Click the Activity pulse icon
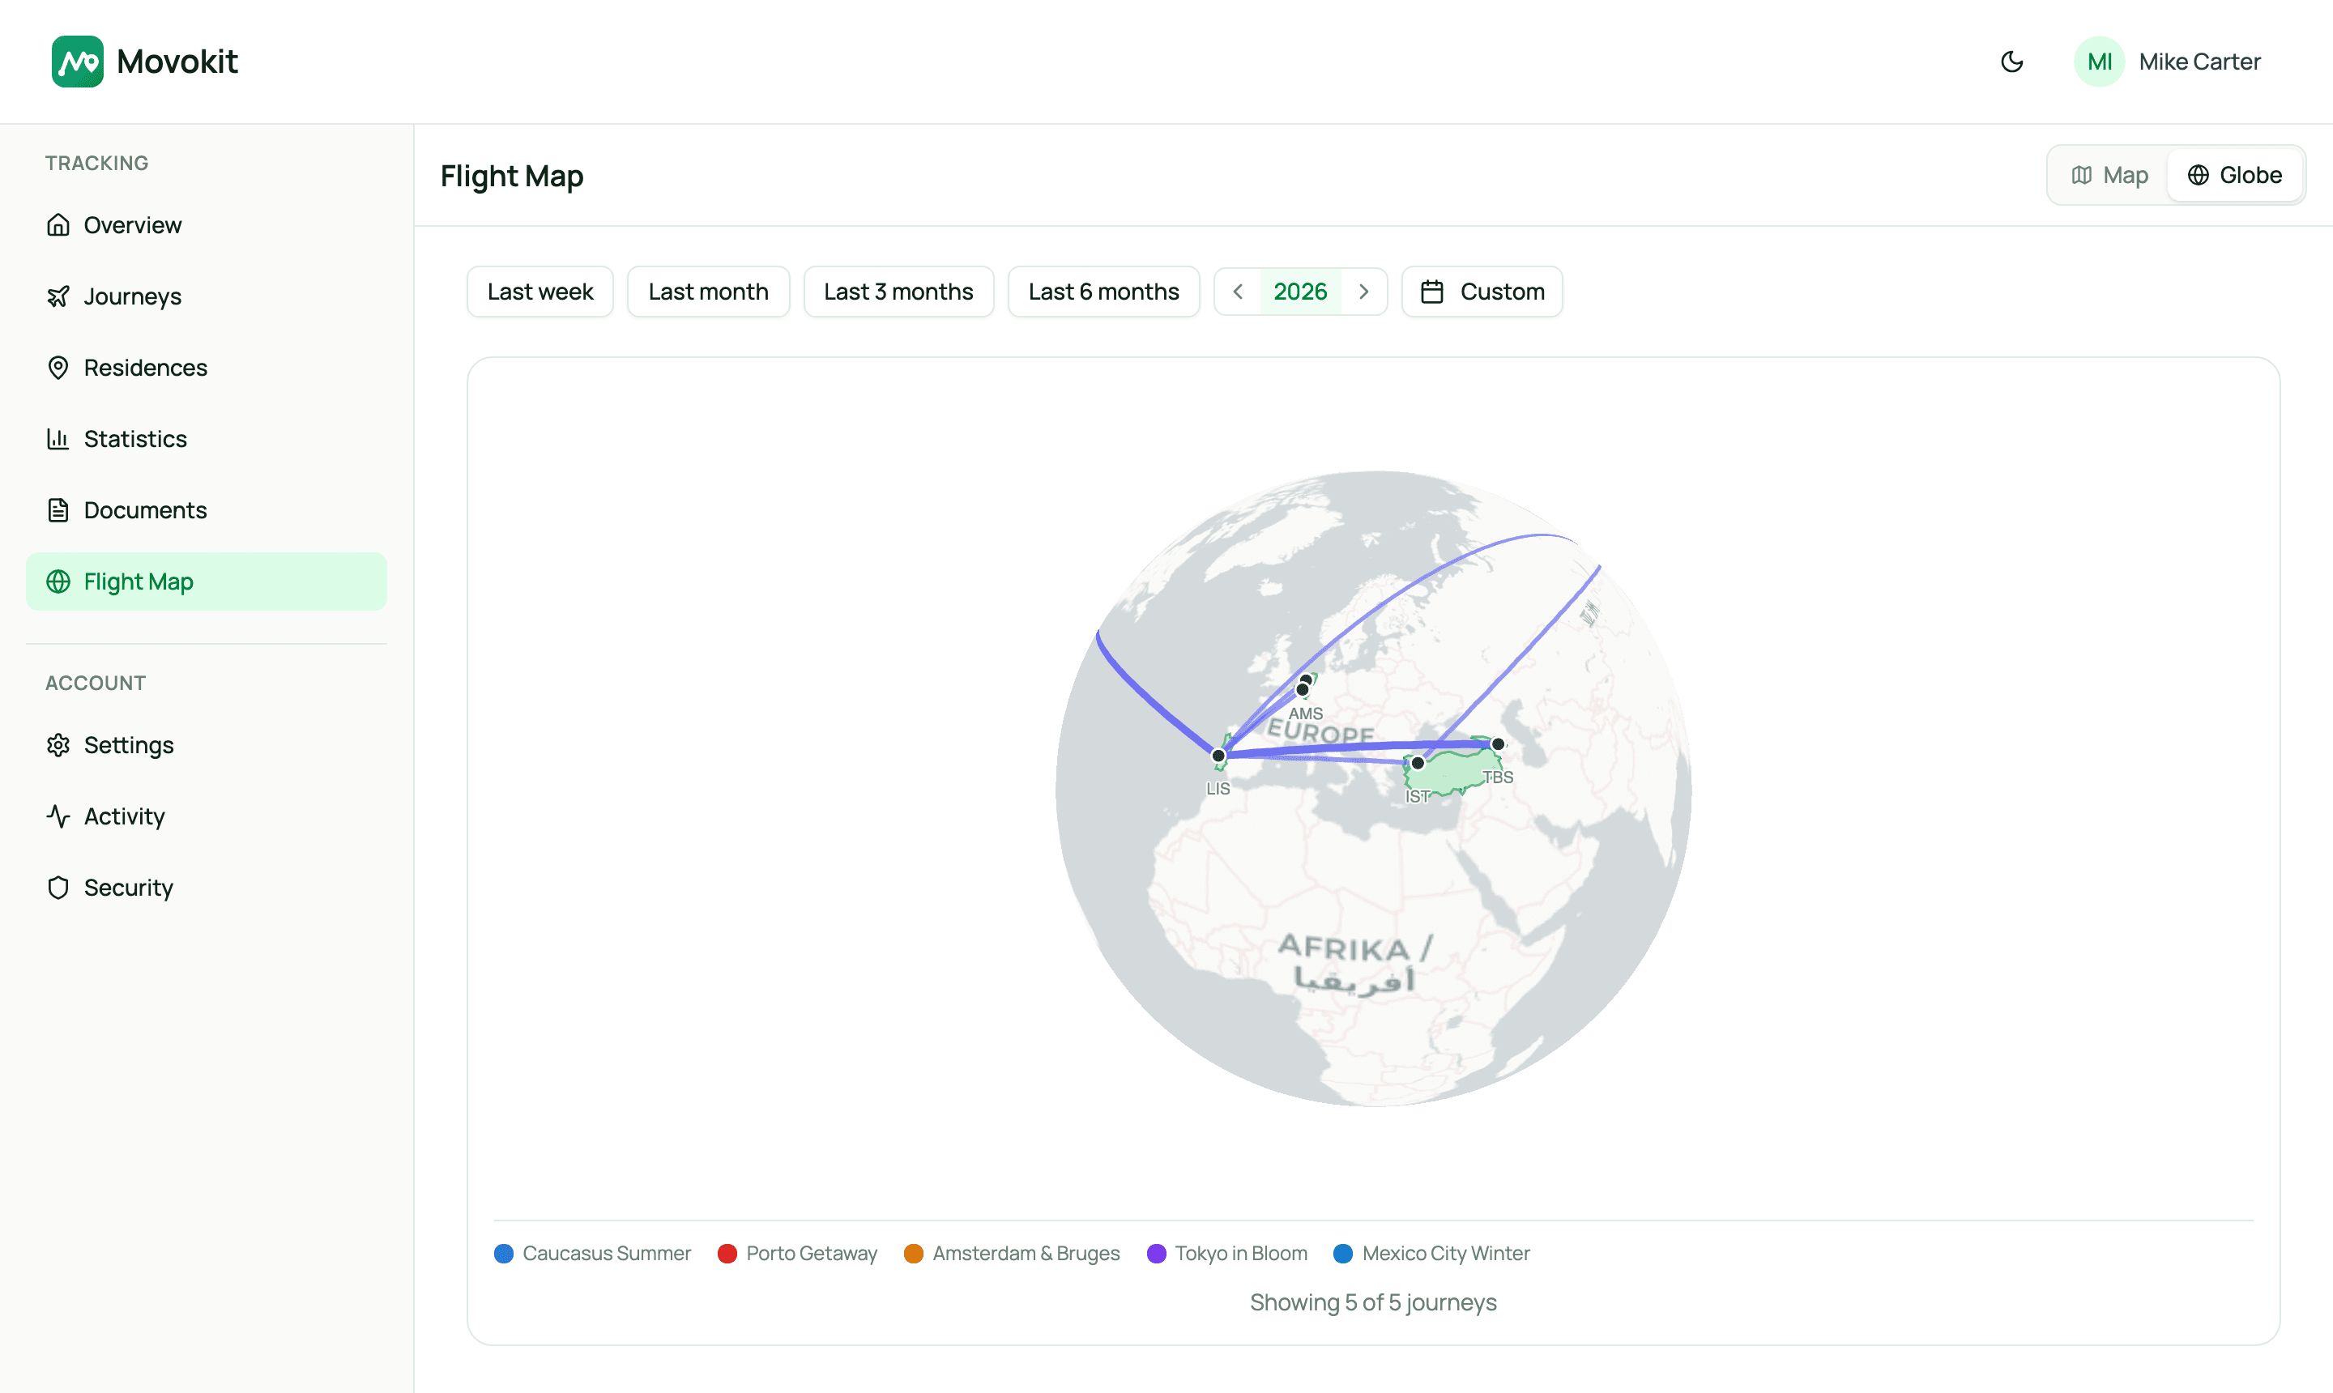This screenshot has width=2333, height=1393. (58, 816)
